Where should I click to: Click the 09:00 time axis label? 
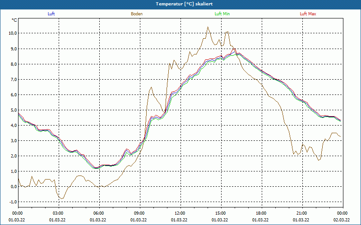pos(140,213)
